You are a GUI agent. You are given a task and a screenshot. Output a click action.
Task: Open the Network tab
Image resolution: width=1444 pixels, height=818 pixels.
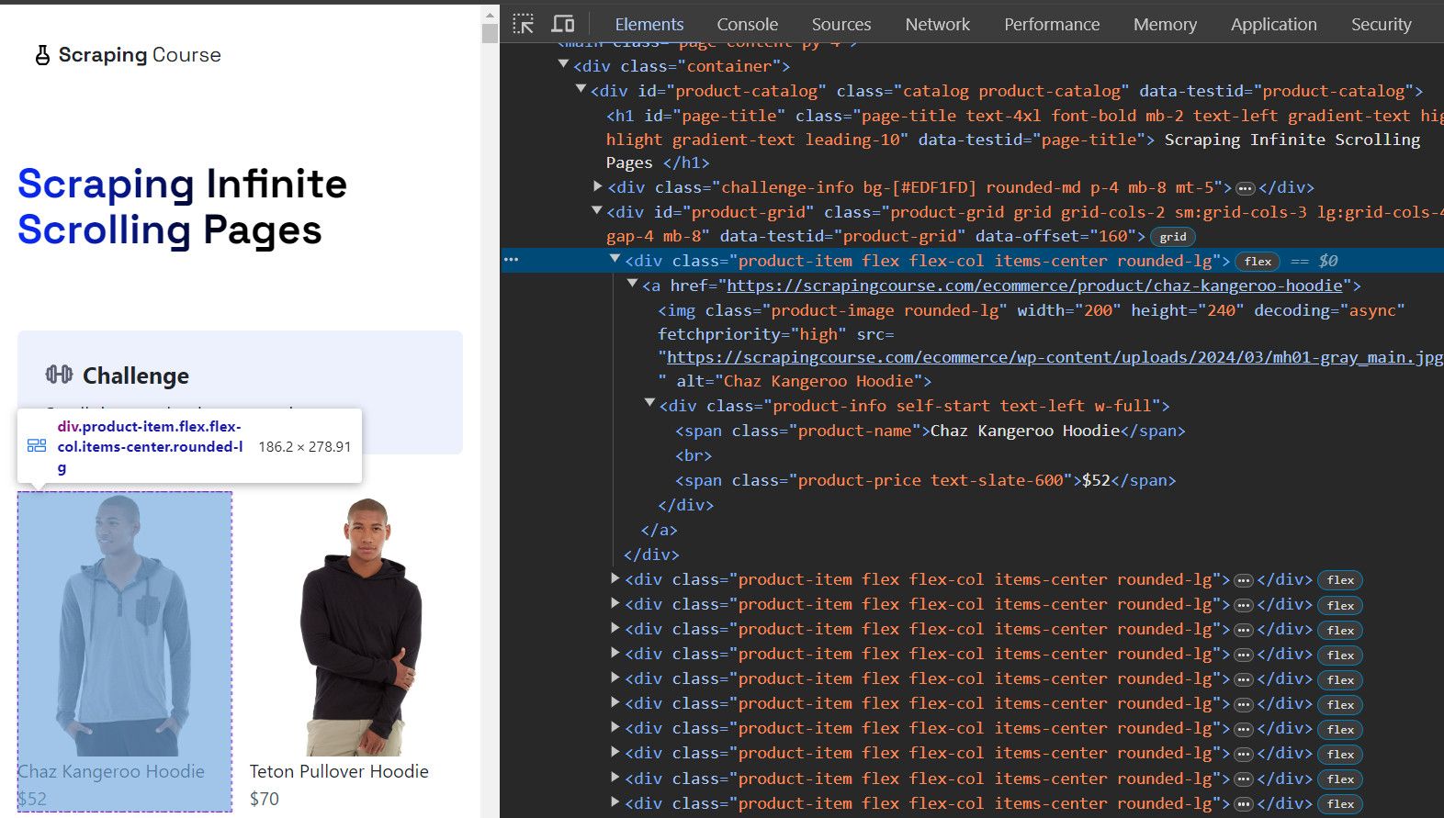pyautogui.click(x=938, y=25)
